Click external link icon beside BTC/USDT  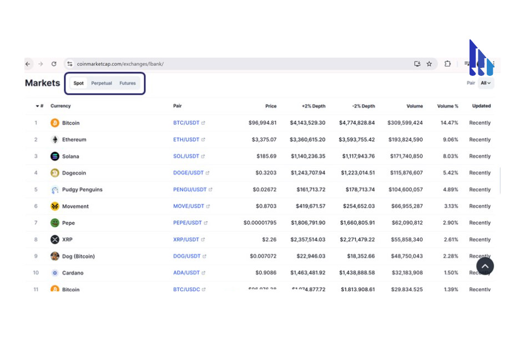click(x=203, y=122)
